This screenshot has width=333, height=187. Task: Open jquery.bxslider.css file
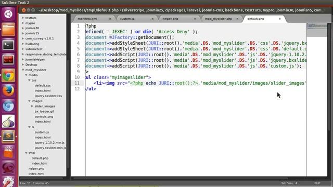click(x=48, y=96)
